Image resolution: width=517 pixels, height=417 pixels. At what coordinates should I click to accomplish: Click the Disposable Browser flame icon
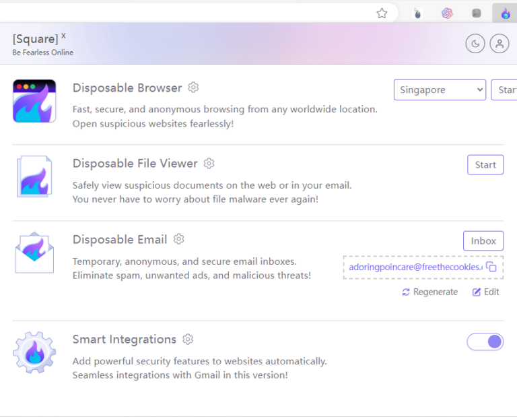(x=34, y=101)
